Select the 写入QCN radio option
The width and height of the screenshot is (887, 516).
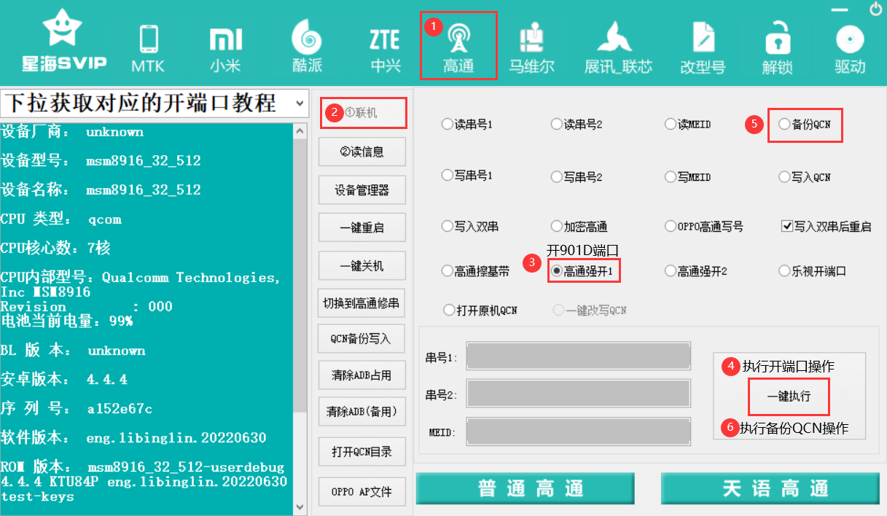[805, 176]
